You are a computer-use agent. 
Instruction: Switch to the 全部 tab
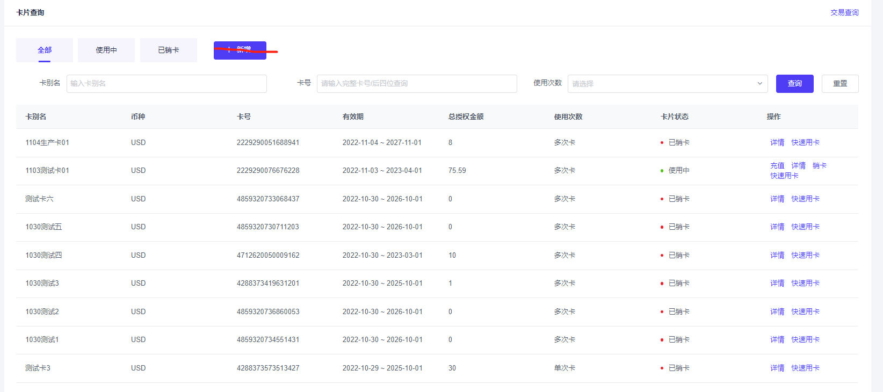pos(45,50)
